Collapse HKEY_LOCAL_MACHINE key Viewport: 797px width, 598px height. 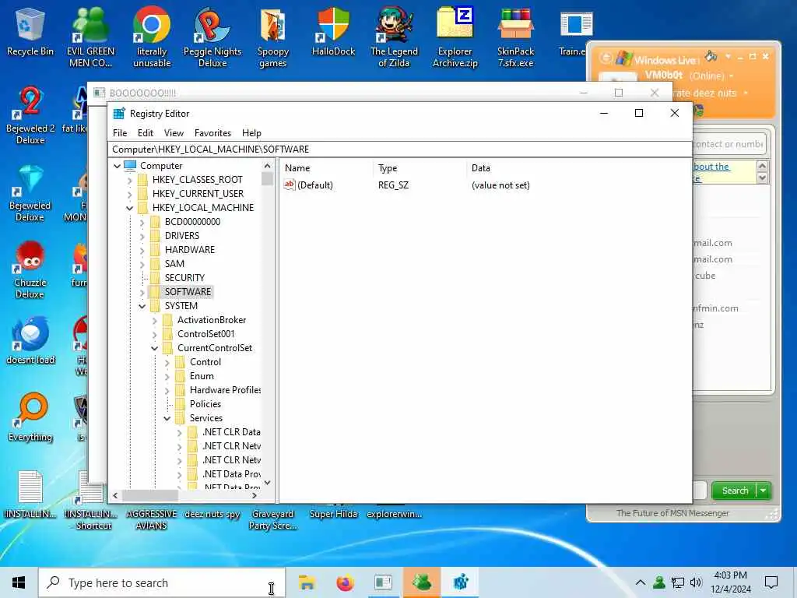tap(130, 208)
